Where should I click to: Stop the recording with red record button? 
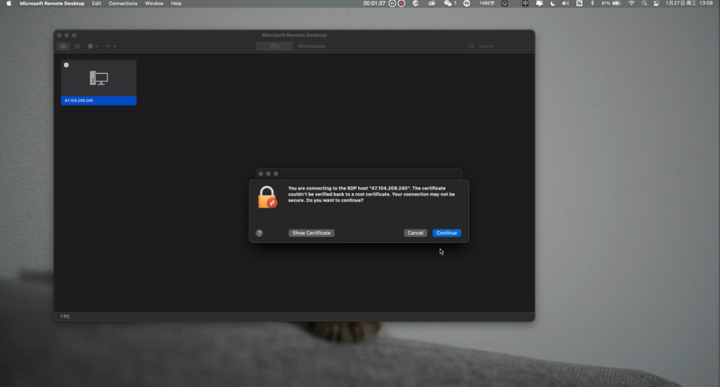(x=401, y=3)
